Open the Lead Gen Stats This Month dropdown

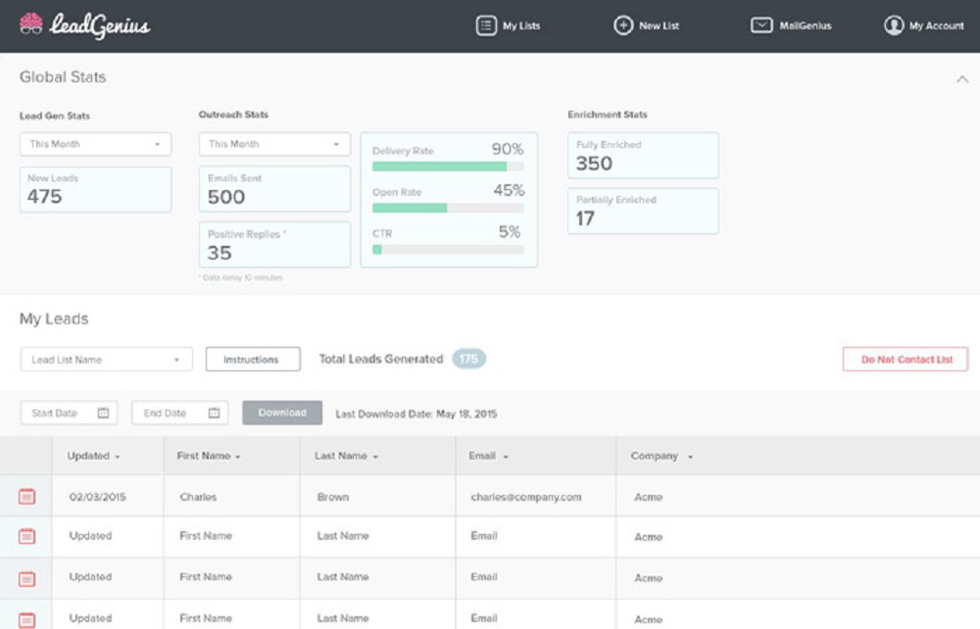tap(95, 144)
